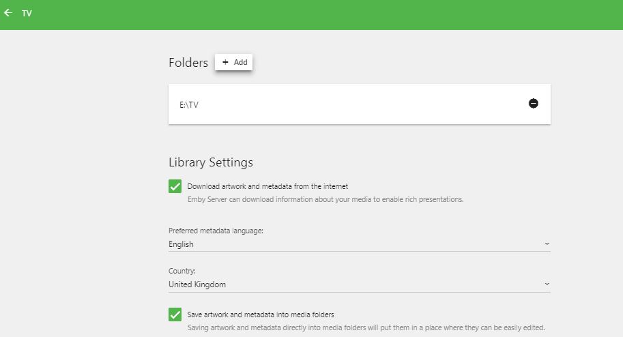Viewport: 623px width, 337px height.
Task: Uncheck Save artwork into media folders
Action: tap(175, 314)
